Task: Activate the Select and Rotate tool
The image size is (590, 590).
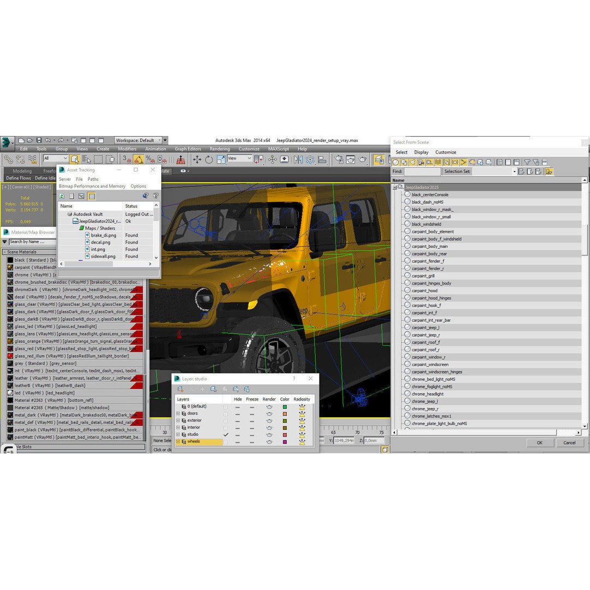Action: (208, 158)
